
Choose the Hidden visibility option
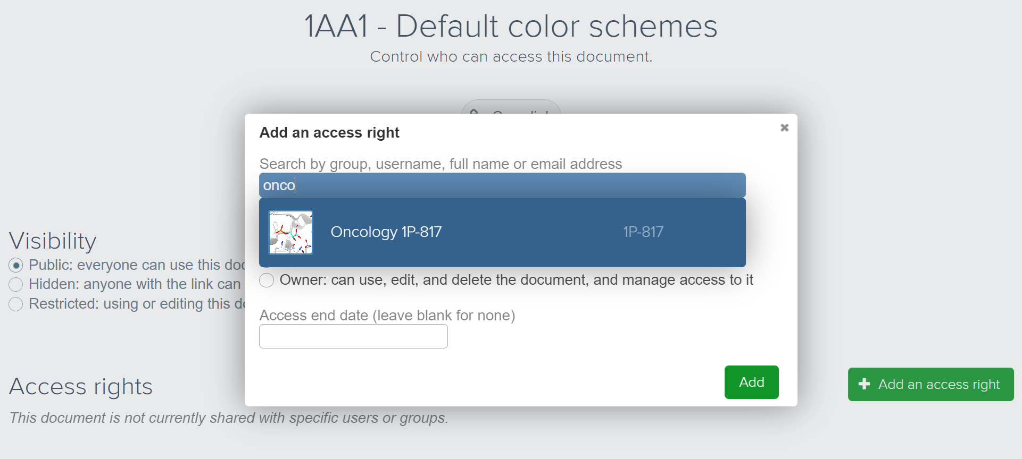[x=16, y=285]
